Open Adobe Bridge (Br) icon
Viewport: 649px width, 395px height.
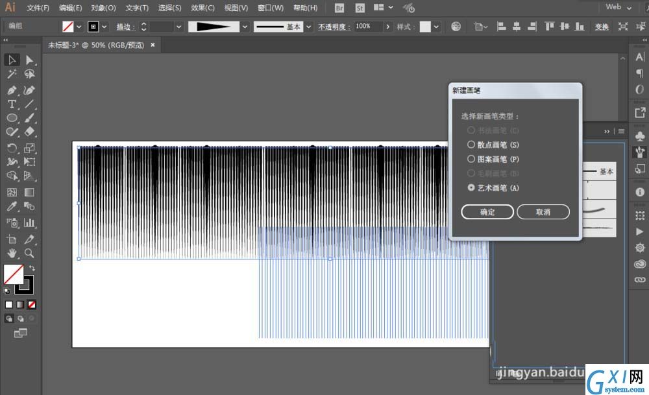coord(339,8)
